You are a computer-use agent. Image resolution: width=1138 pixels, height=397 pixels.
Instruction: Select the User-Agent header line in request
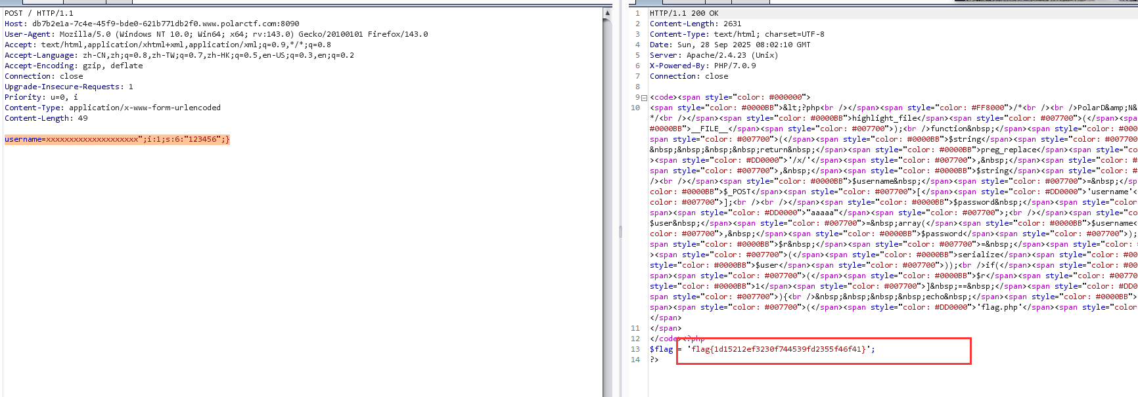click(x=216, y=34)
